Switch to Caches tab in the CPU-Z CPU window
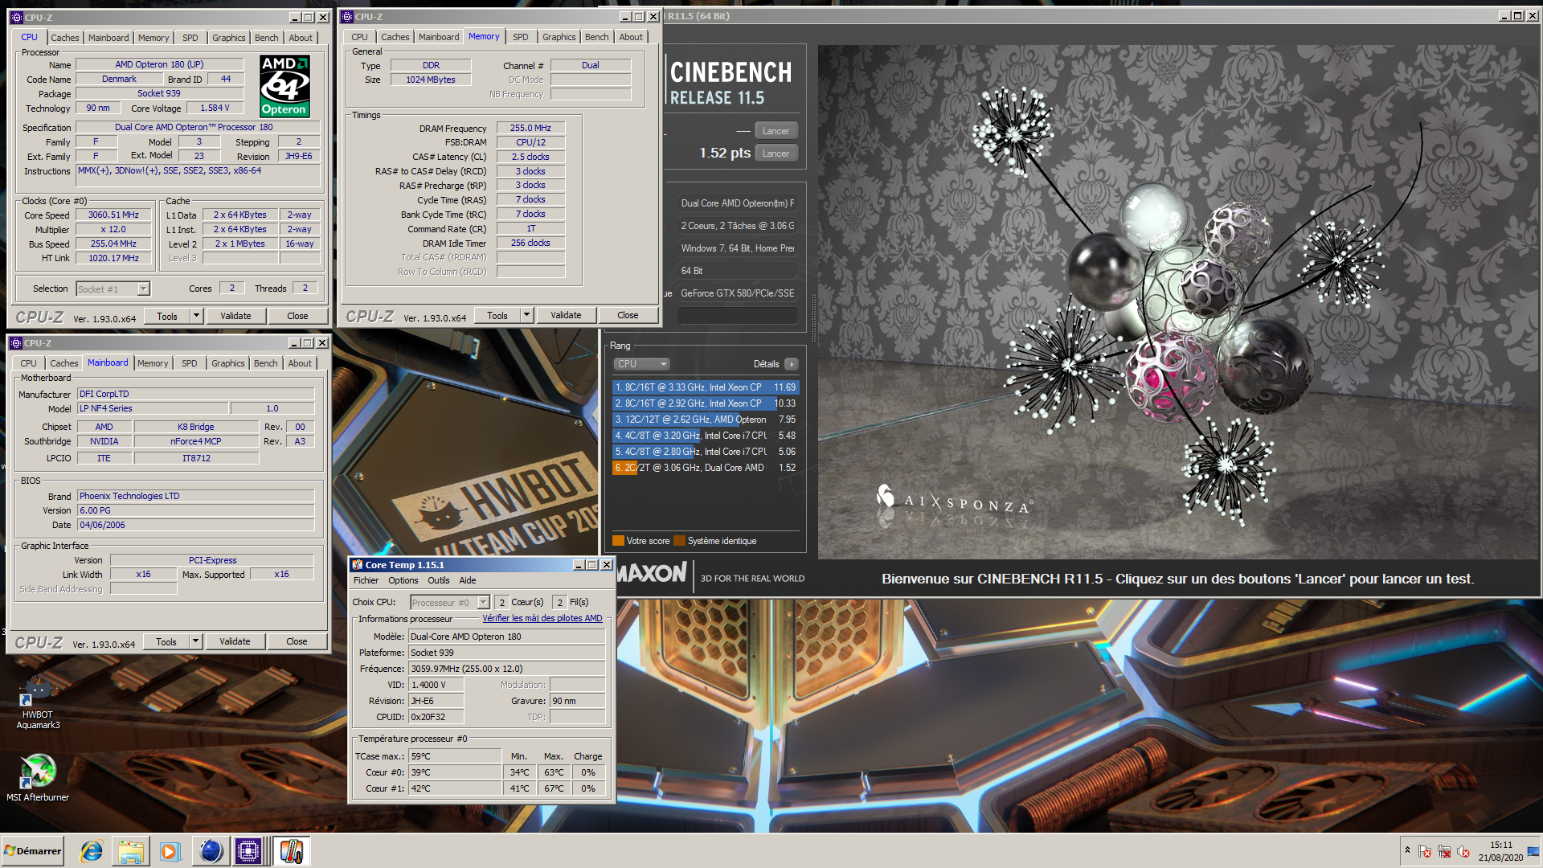 coord(64,38)
